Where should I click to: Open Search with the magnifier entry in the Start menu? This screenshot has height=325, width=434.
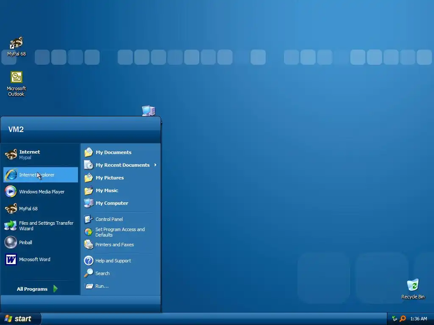click(121, 273)
